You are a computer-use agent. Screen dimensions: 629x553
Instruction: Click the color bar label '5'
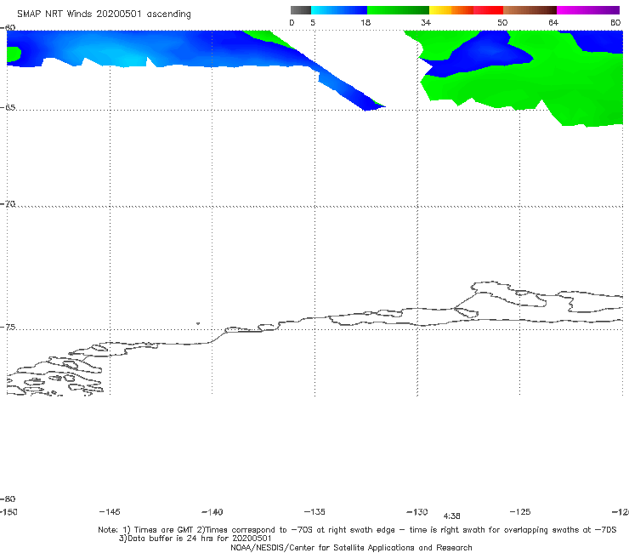click(313, 22)
